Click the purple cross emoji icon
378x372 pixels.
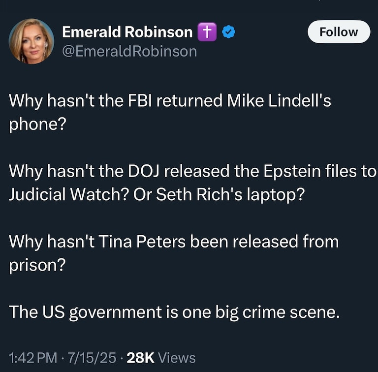207,32
